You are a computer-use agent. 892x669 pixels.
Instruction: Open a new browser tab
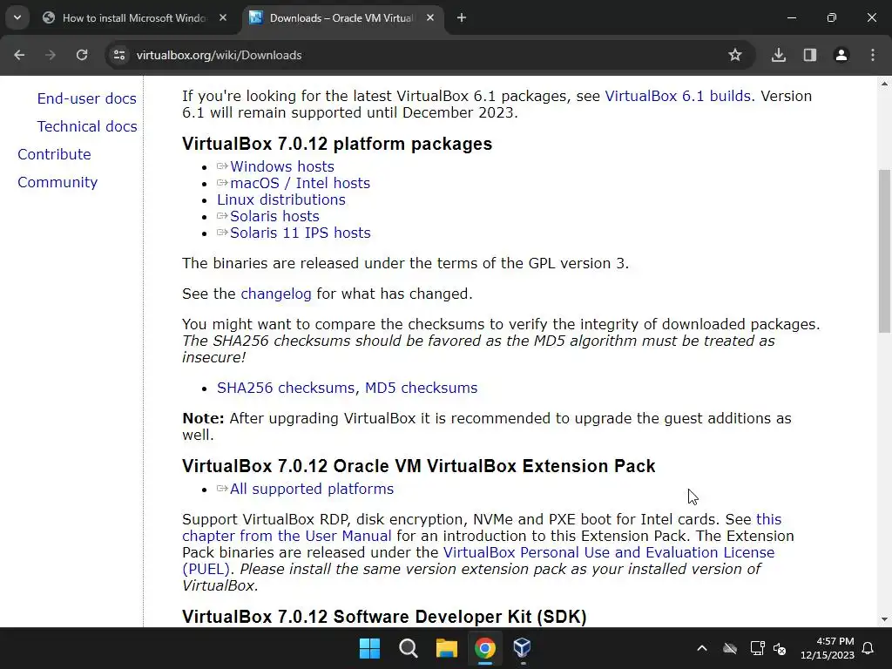462,17
